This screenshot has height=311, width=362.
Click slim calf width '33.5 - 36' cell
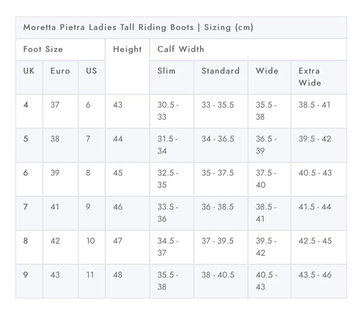[168, 213]
